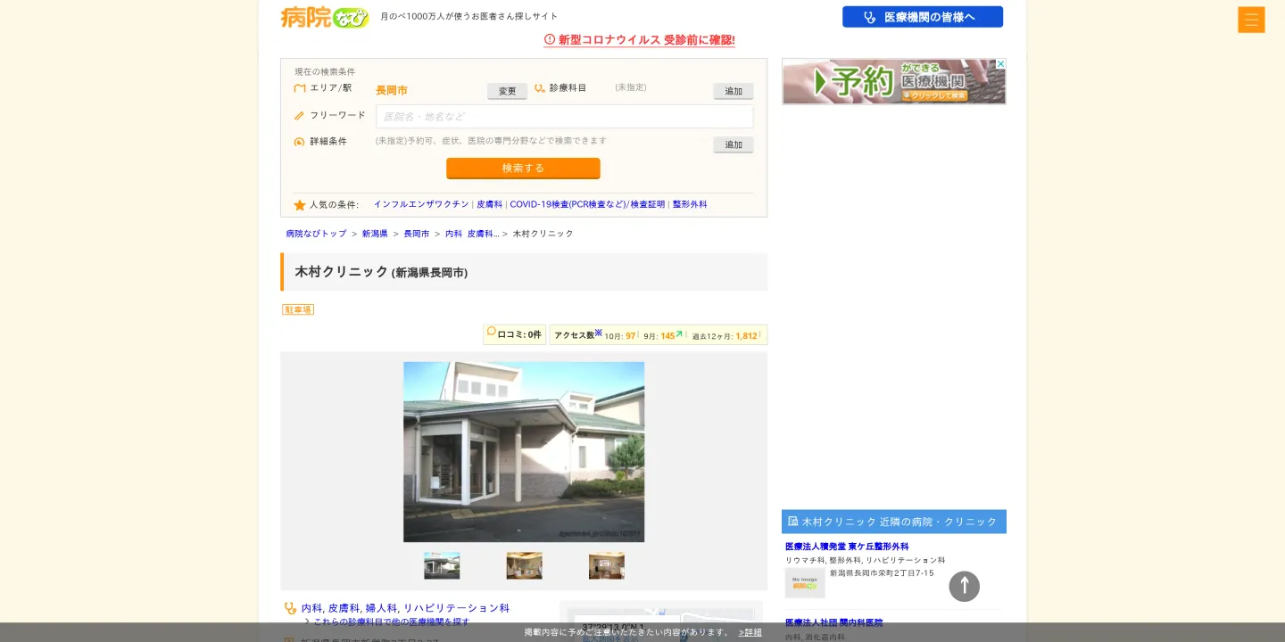This screenshot has height=642, width=1285.
Task: Click the 駐車場 parking badge
Action: (x=298, y=309)
